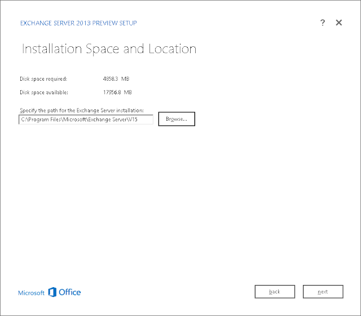
Task: Click the Specify the path label
Action: click(82, 111)
